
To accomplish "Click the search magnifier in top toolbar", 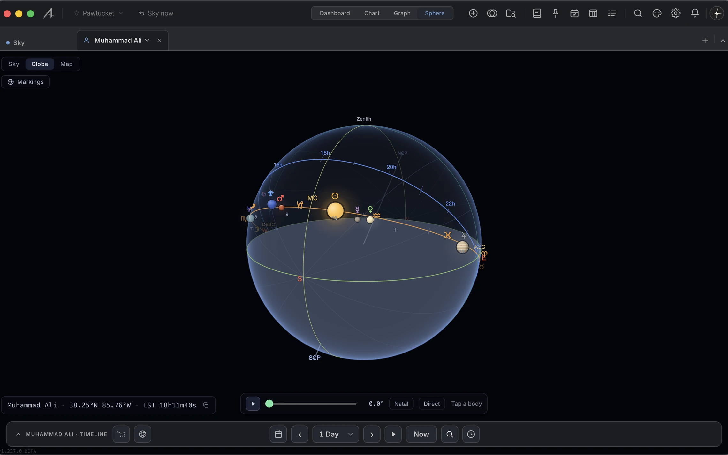I will [638, 13].
